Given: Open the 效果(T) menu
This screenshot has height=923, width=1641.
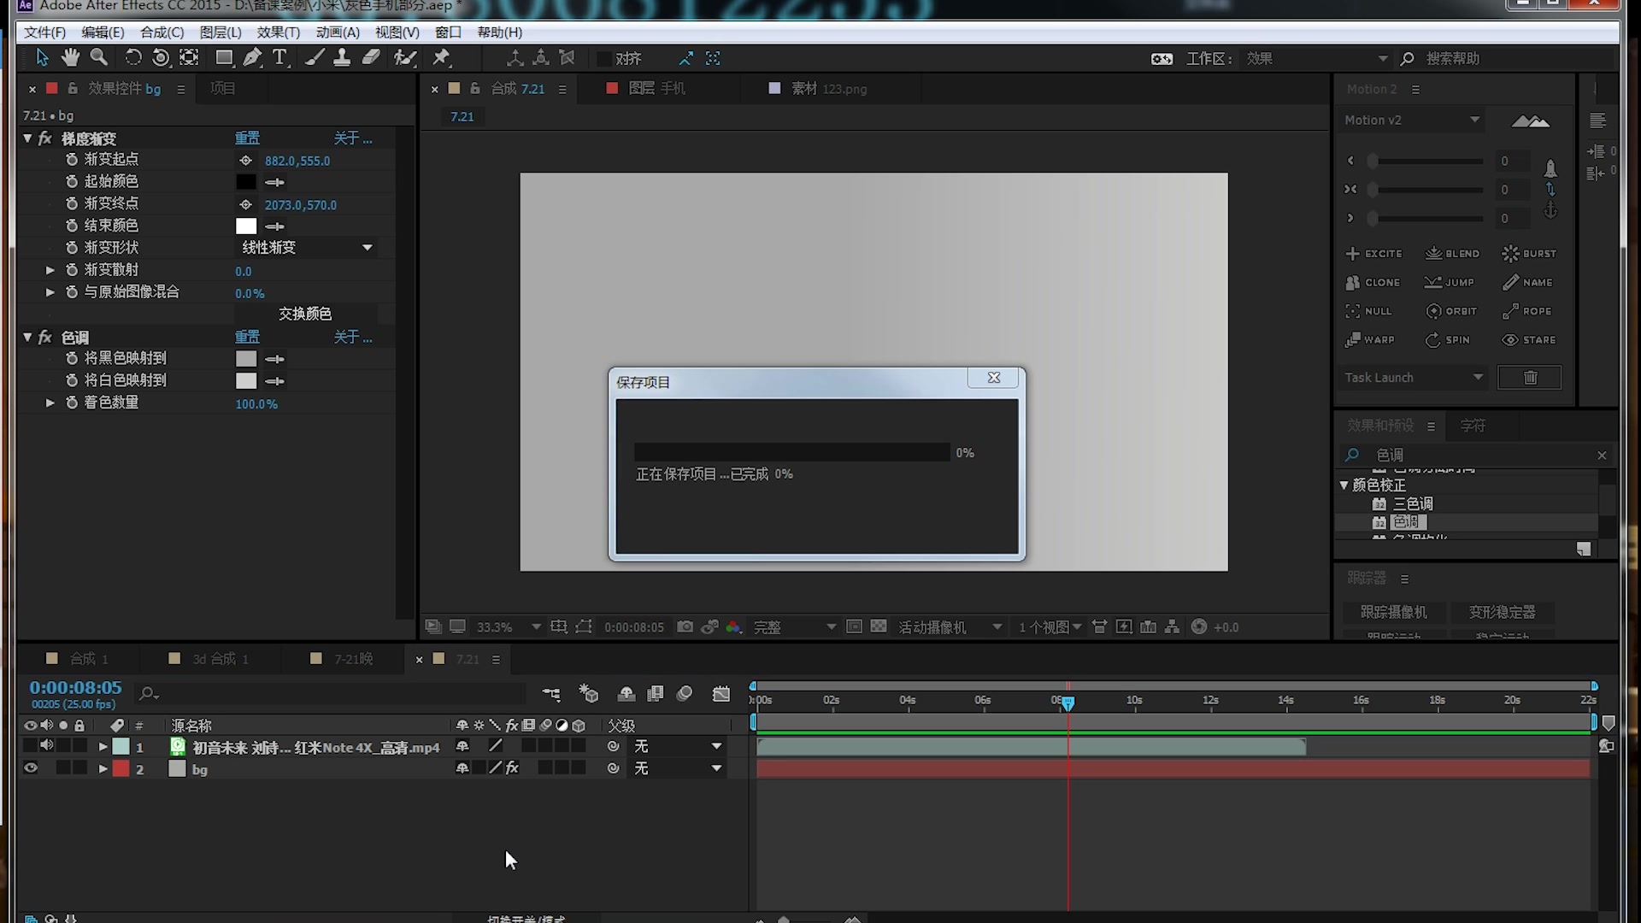Looking at the screenshot, I should (x=279, y=32).
